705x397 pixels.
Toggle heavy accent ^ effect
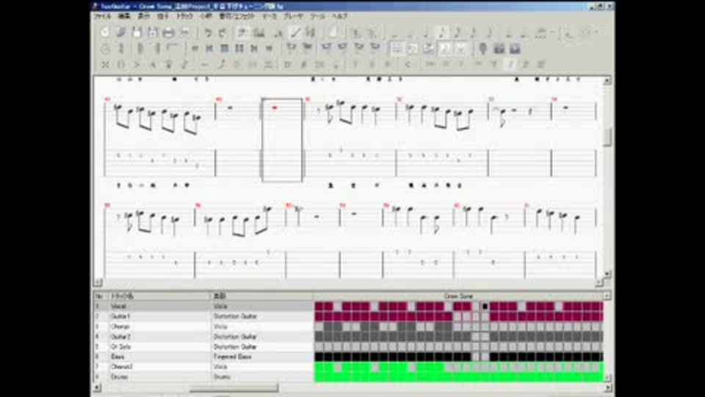coord(153,65)
